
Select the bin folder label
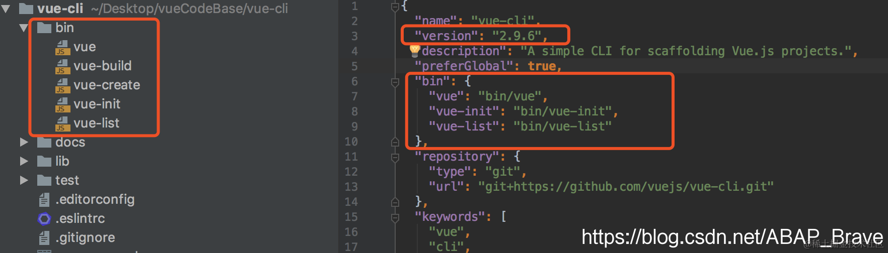pyautogui.click(x=64, y=28)
